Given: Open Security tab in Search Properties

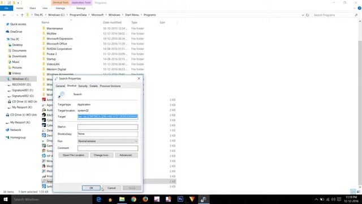Looking at the screenshot, I should [x=83, y=86].
